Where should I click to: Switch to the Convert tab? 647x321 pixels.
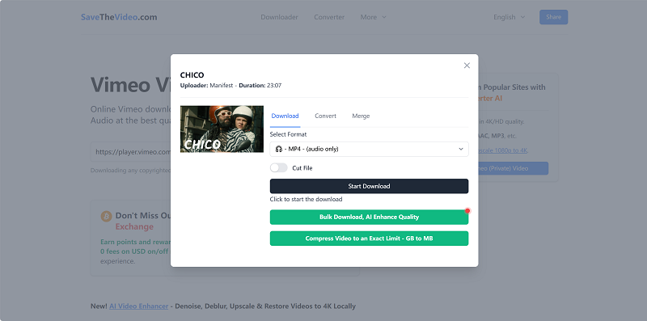pos(325,116)
